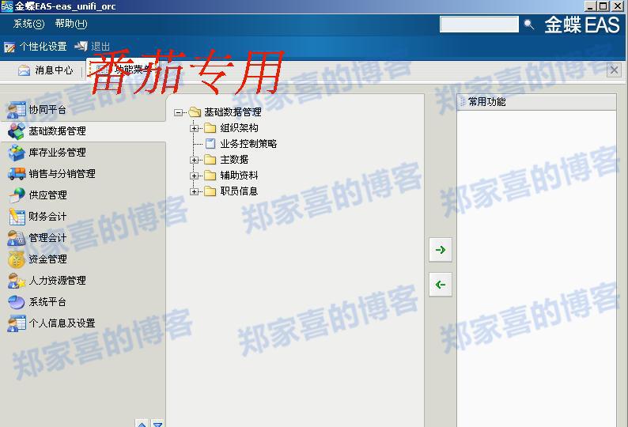628x427 pixels.
Task: Select 管理会计 text in sidebar
Action: pyautogui.click(x=47, y=238)
